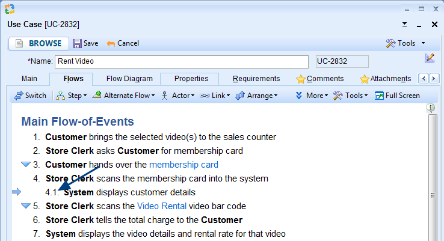444x241 pixels.
Task: Open the Requirements tab
Action: [256, 79]
